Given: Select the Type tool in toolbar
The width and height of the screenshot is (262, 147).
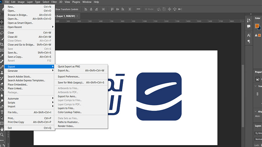Looking at the screenshot, I should 2,112.
